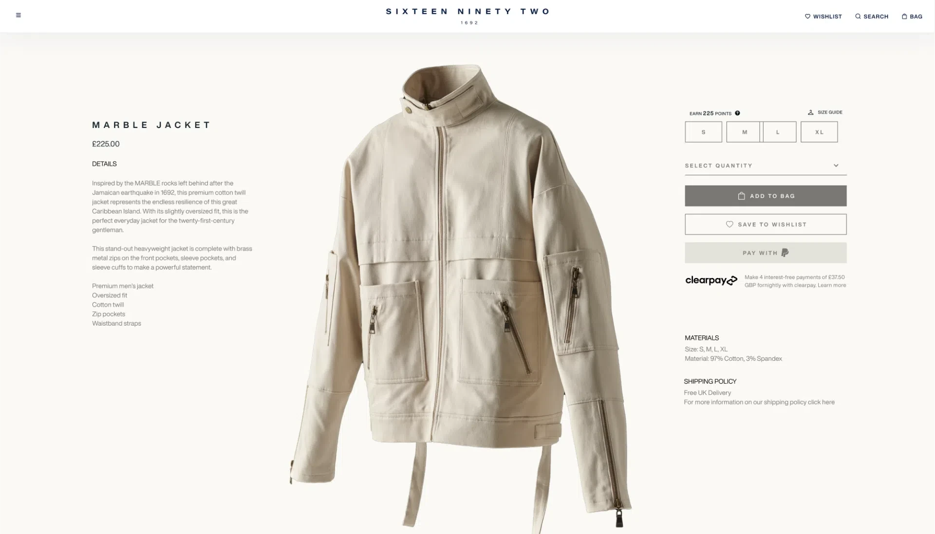Click the hanger icon next to Size Guide
Image resolution: width=935 pixels, height=534 pixels.
[x=811, y=112]
